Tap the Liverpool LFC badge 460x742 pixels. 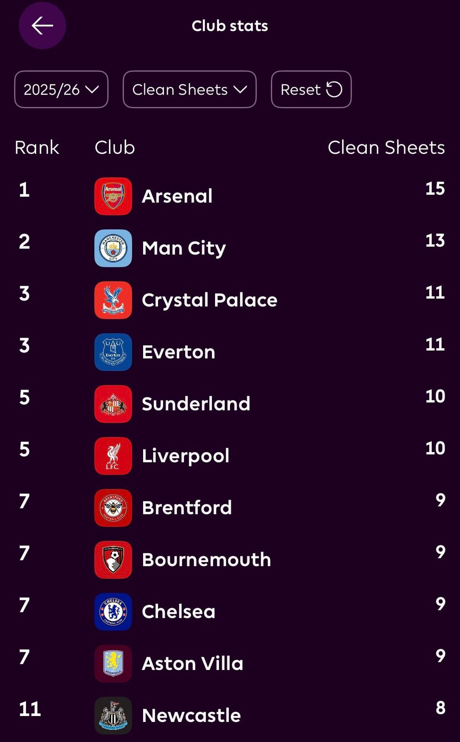(x=113, y=456)
